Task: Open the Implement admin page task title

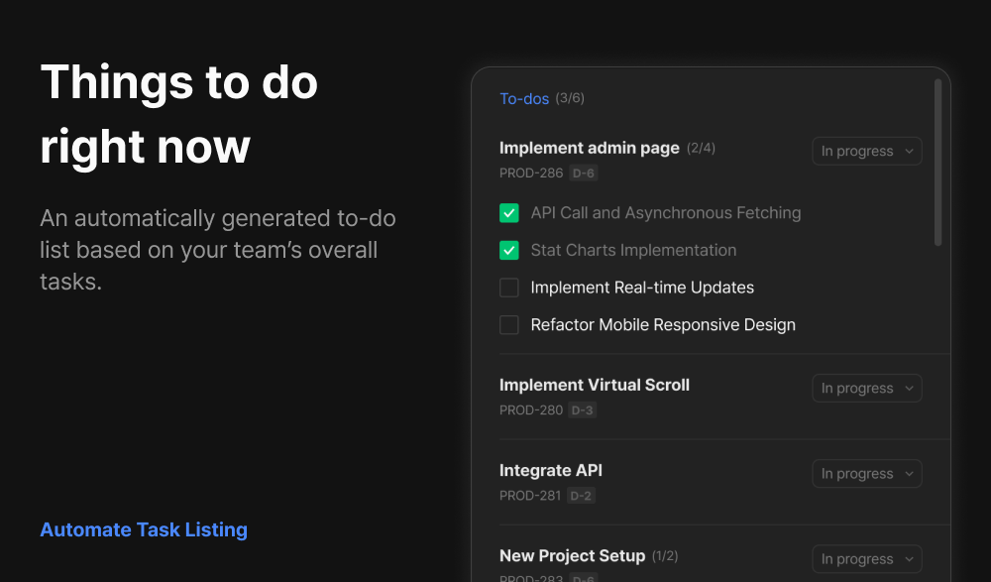Action: (x=589, y=148)
